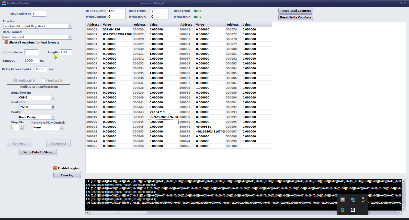Open the Hardware Flow Control dropdown
409x220 pixels.
click(x=48, y=127)
